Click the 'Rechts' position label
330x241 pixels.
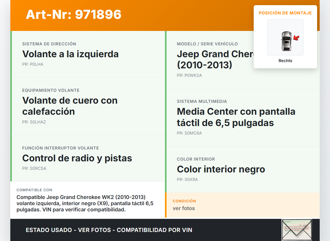[285, 61]
